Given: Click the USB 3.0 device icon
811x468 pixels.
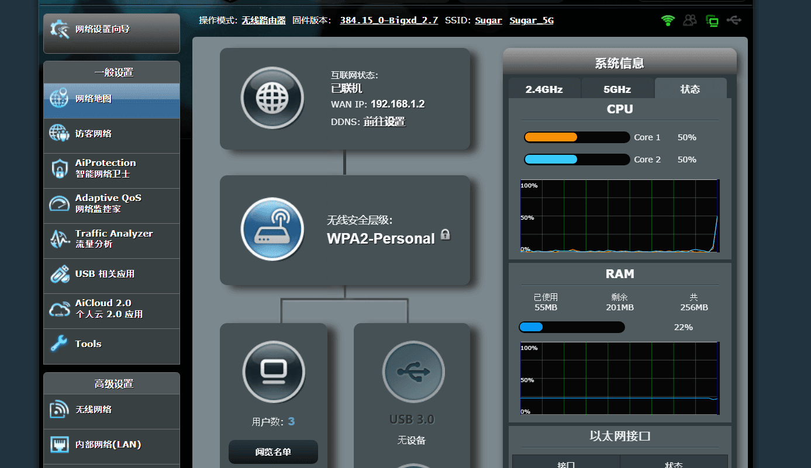Looking at the screenshot, I should [413, 372].
